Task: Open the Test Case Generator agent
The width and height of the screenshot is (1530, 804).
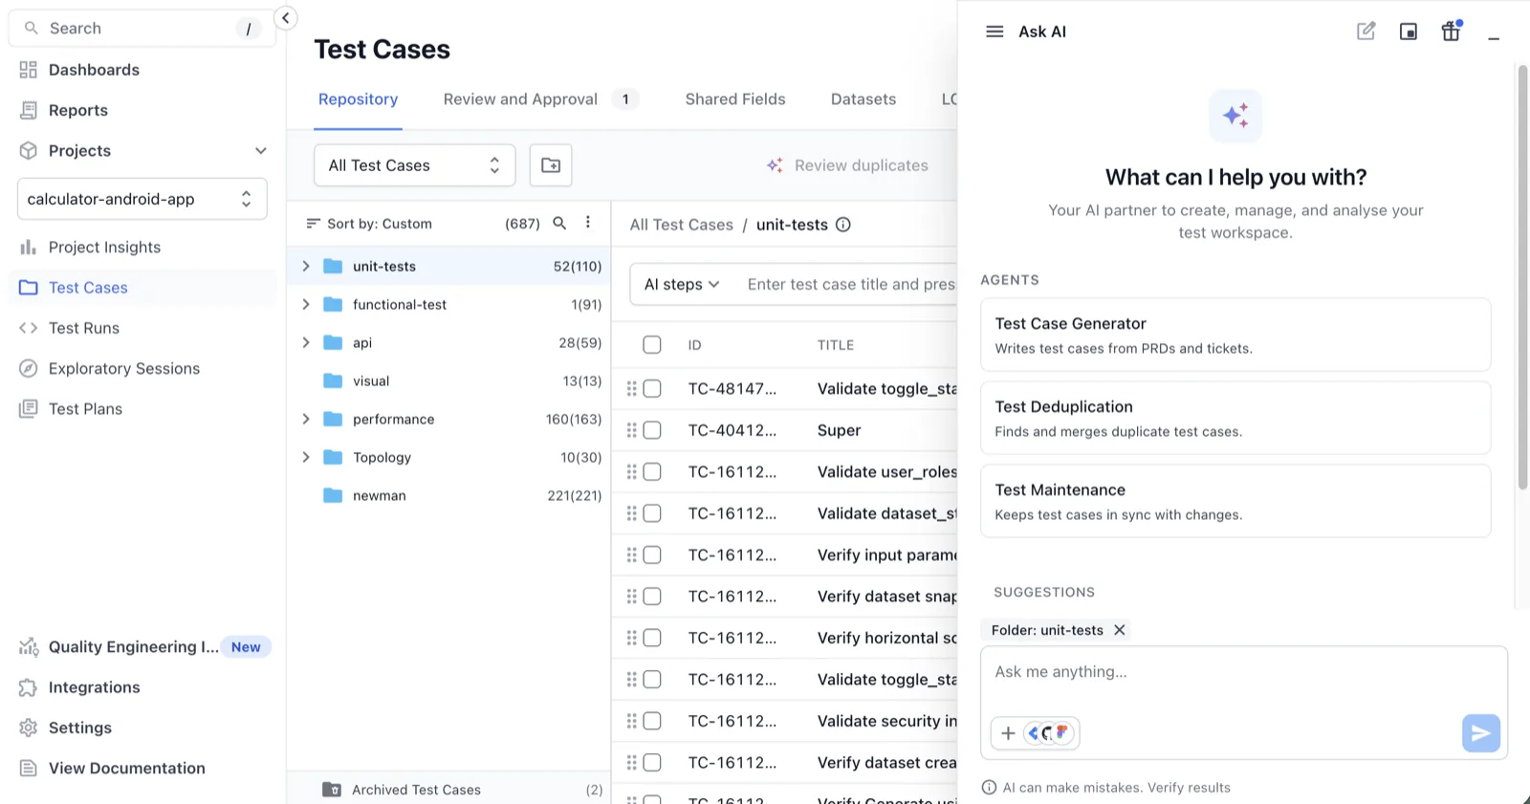Action: click(1235, 335)
